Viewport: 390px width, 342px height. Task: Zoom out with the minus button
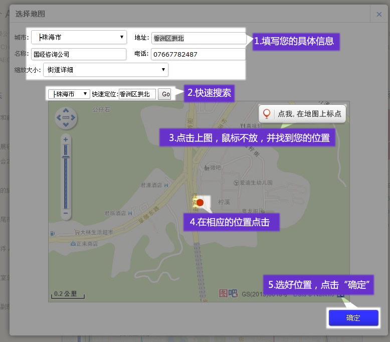coord(65,214)
